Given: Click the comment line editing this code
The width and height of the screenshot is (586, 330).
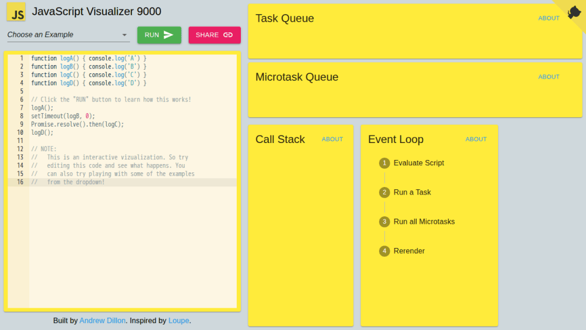Looking at the screenshot, I should coord(108,165).
